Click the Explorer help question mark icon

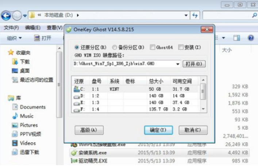pyautogui.click(x=251, y=38)
